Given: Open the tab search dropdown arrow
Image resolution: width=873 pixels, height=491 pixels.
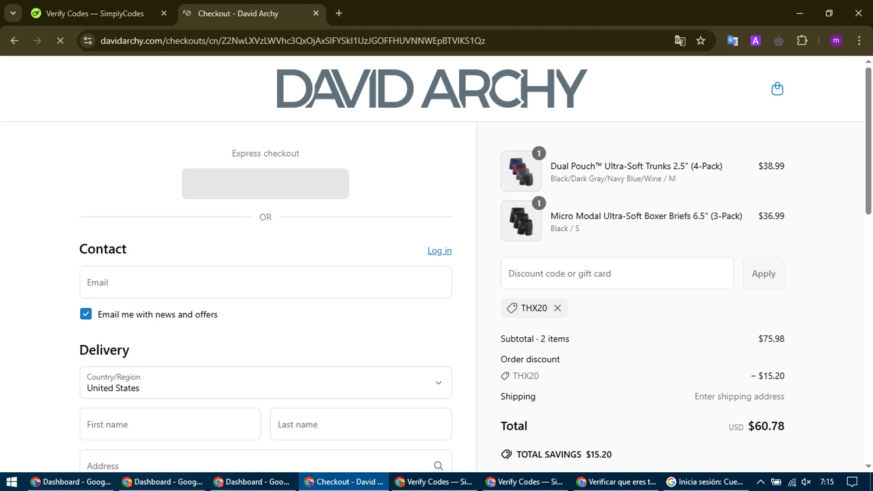Looking at the screenshot, I should click(x=13, y=13).
